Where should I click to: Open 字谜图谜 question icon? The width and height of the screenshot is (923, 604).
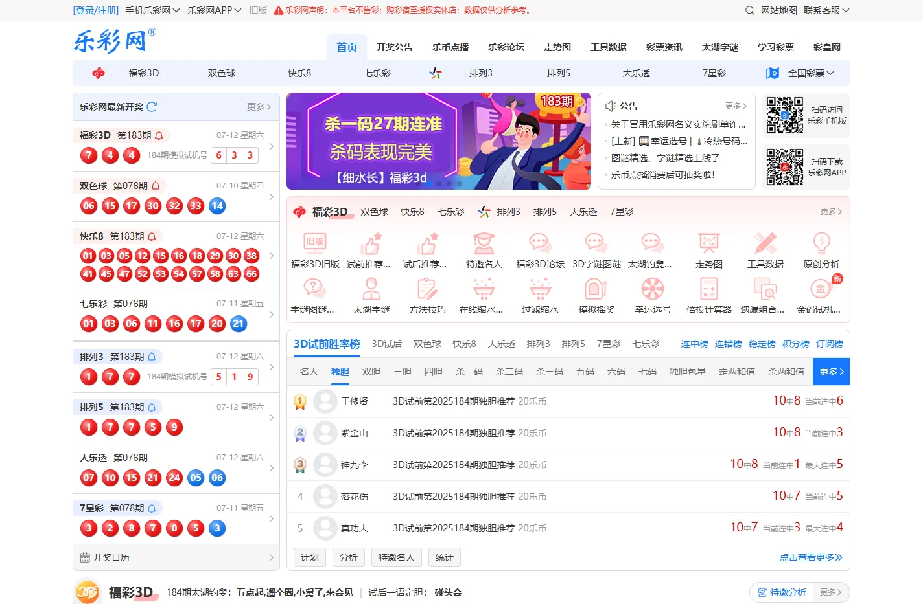click(315, 289)
